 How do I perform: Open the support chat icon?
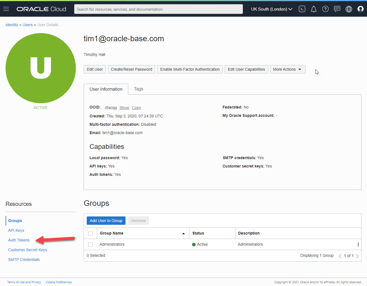pyautogui.click(x=337, y=9)
